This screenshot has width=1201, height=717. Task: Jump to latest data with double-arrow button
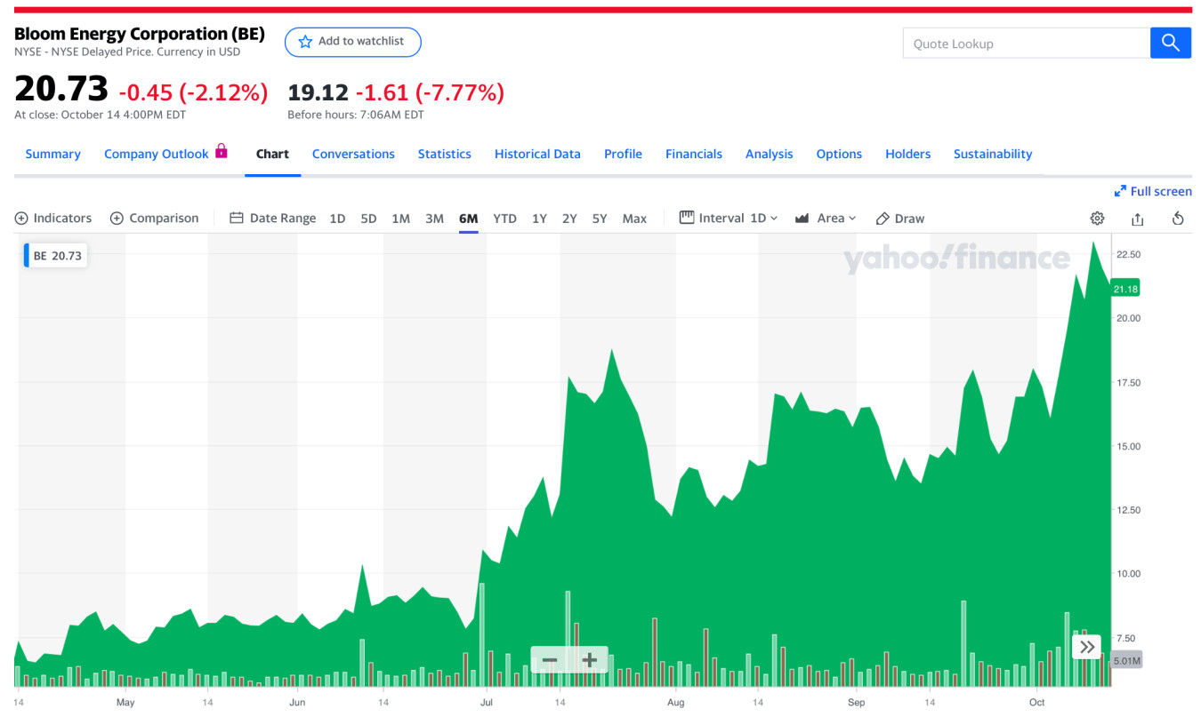(1087, 647)
